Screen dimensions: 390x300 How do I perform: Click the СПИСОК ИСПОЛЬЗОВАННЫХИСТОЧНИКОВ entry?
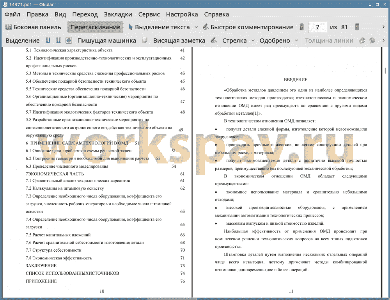(73, 273)
